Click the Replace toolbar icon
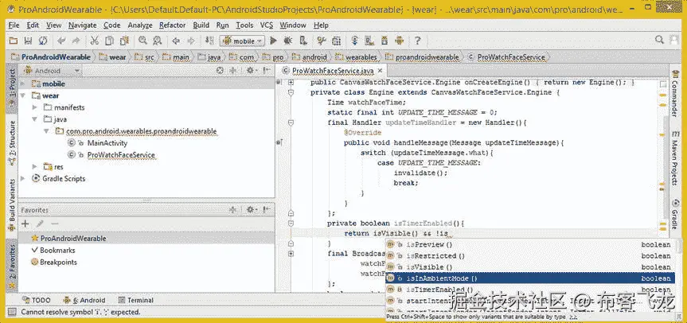Image resolution: width=687 pixels, height=323 pixels. tap(158, 41)
